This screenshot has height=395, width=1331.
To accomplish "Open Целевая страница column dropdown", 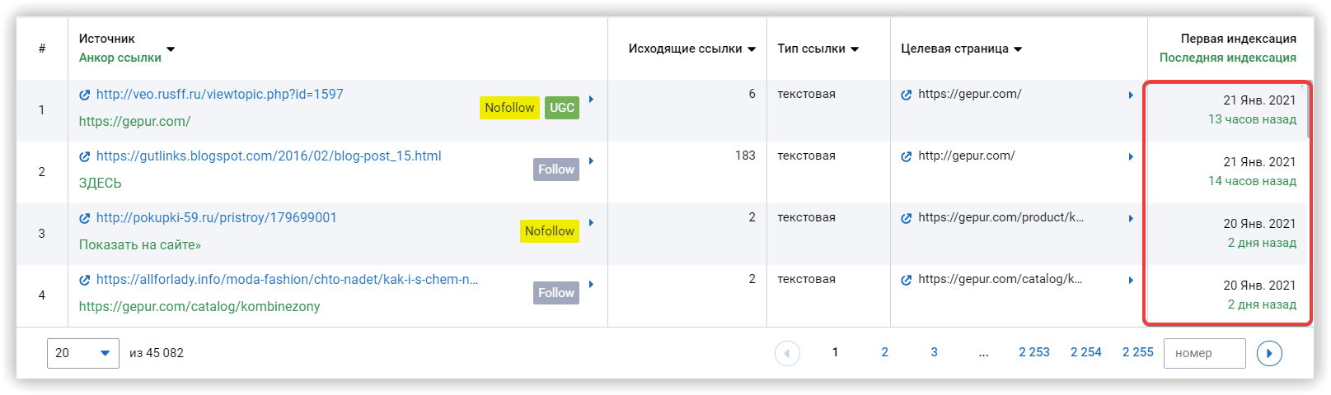I will tap(1018, 49).
